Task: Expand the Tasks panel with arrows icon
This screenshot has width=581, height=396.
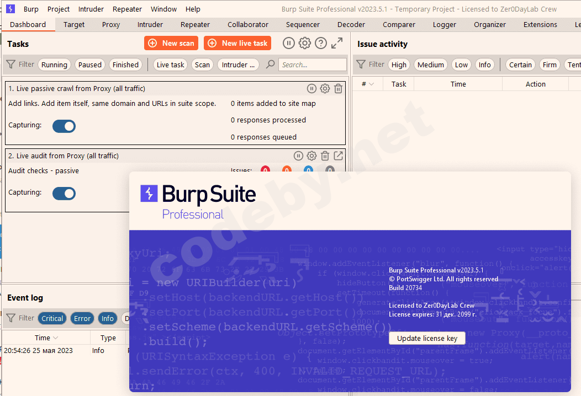Action: point(337,44)
